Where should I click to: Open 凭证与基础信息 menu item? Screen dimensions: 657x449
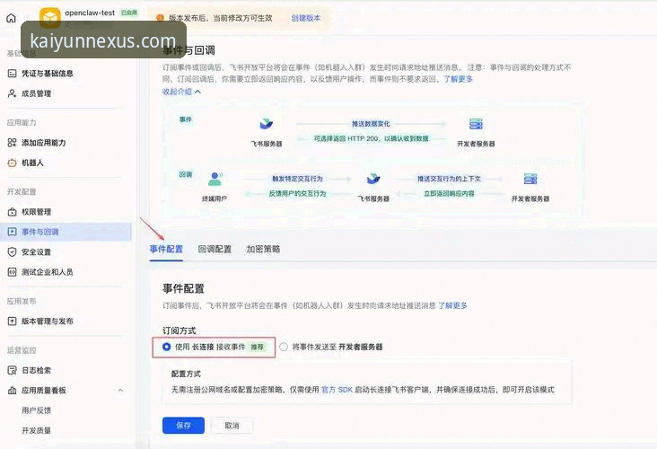point(48,74)
